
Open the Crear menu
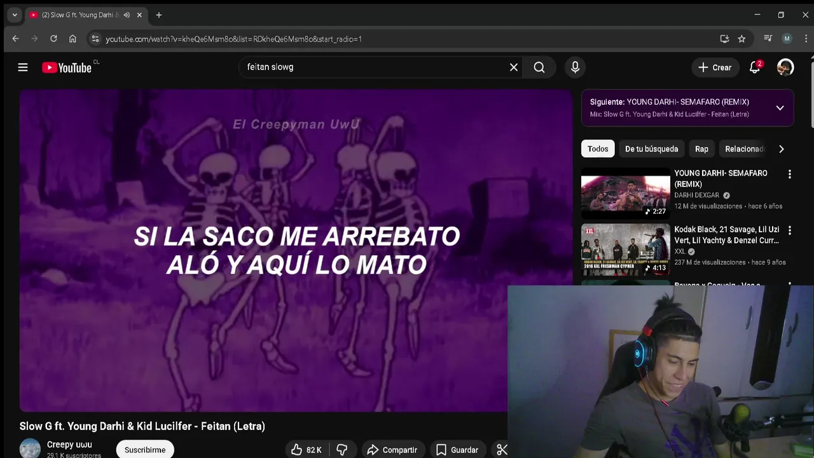coord(715,67)
